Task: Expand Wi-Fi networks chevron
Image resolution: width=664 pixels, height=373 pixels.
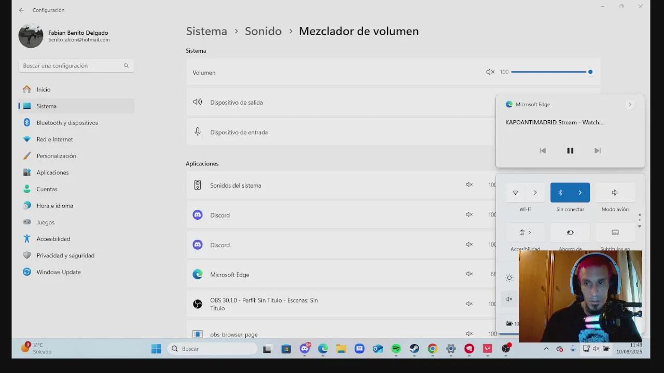Action: coord(535,193)
